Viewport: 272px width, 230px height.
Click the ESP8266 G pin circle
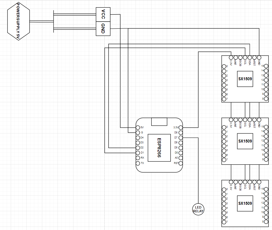[138, 133]
